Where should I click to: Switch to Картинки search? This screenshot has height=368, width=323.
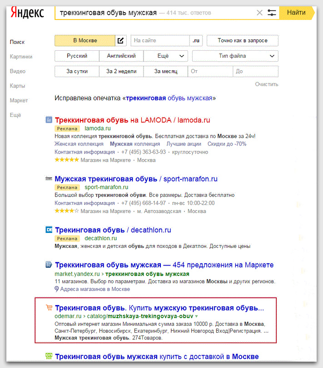(x=21, y=57)
